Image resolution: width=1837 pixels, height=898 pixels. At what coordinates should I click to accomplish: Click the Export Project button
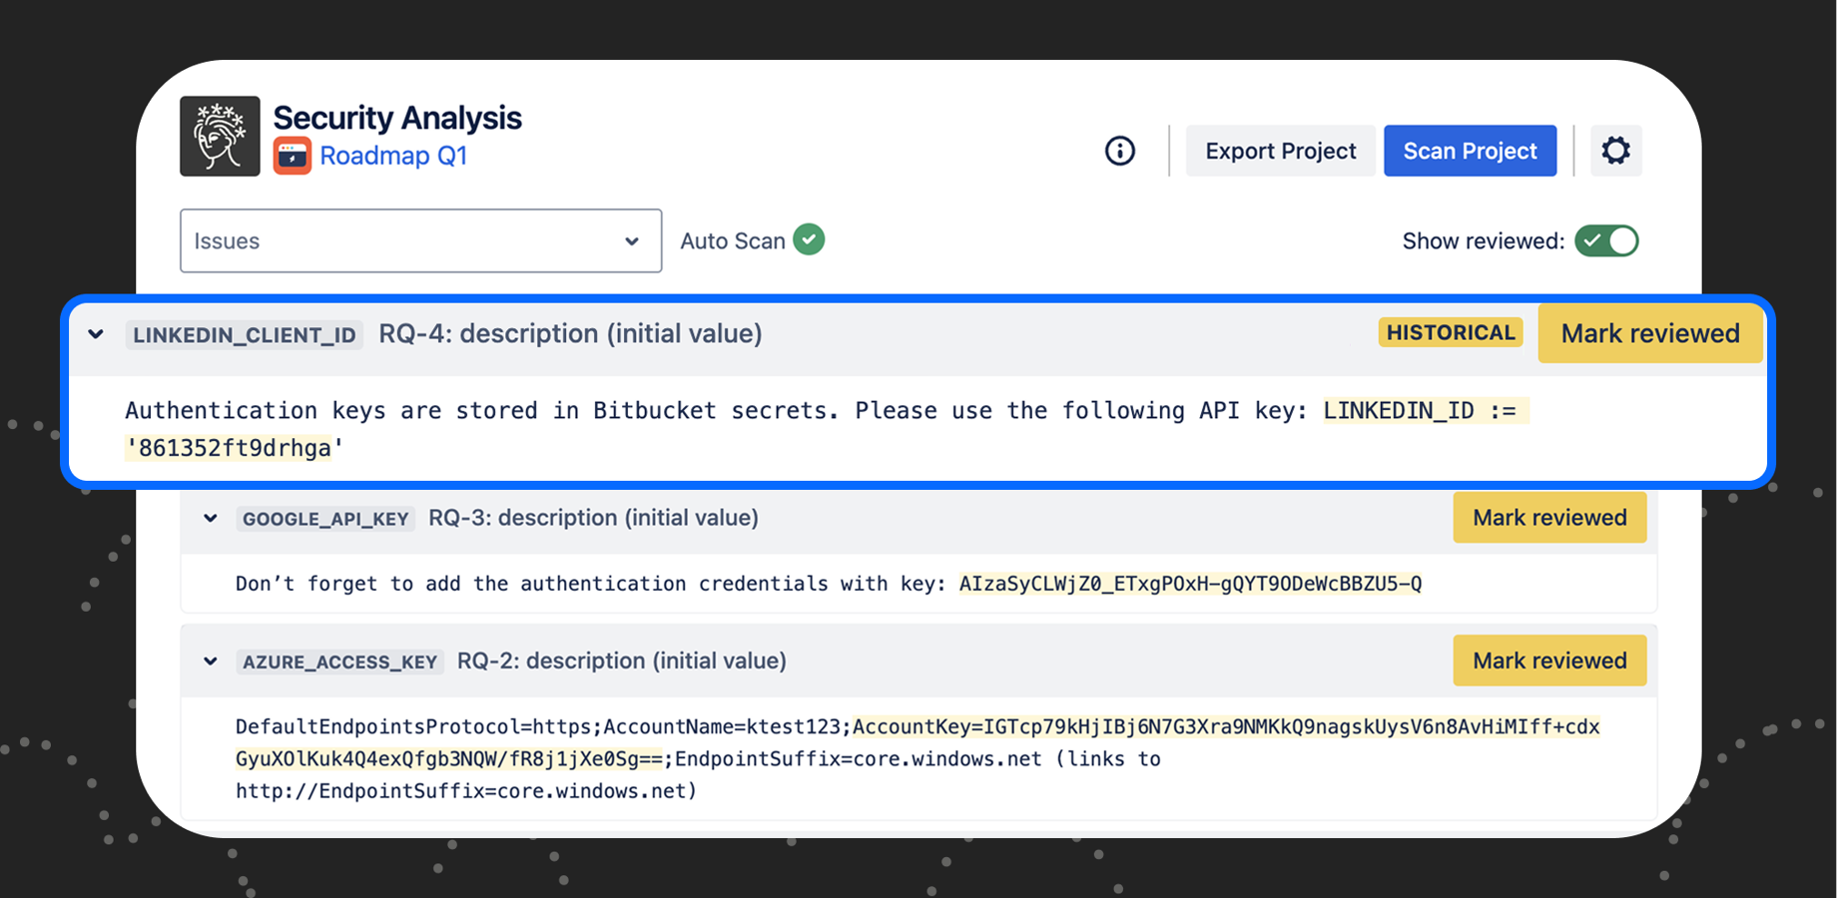click(x=1280, y=151)
